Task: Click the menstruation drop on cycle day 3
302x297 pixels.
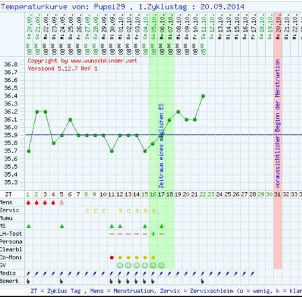Action: pos(45,203)
